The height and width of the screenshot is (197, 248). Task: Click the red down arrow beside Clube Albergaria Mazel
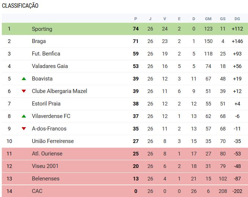(x=24, y=91)
